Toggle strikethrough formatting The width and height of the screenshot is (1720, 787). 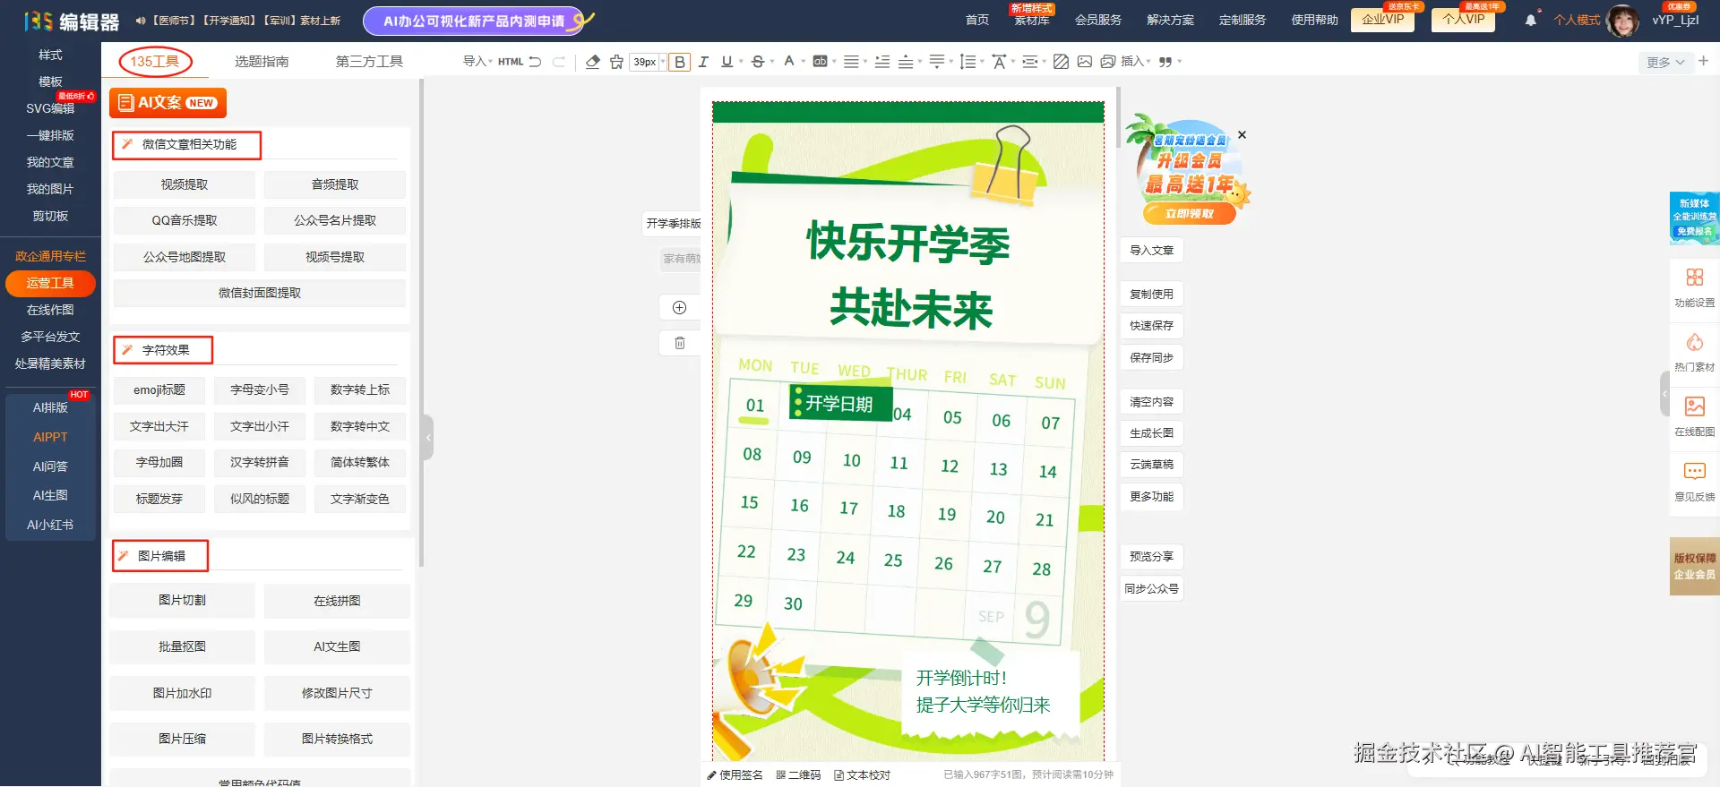point(758,62)
